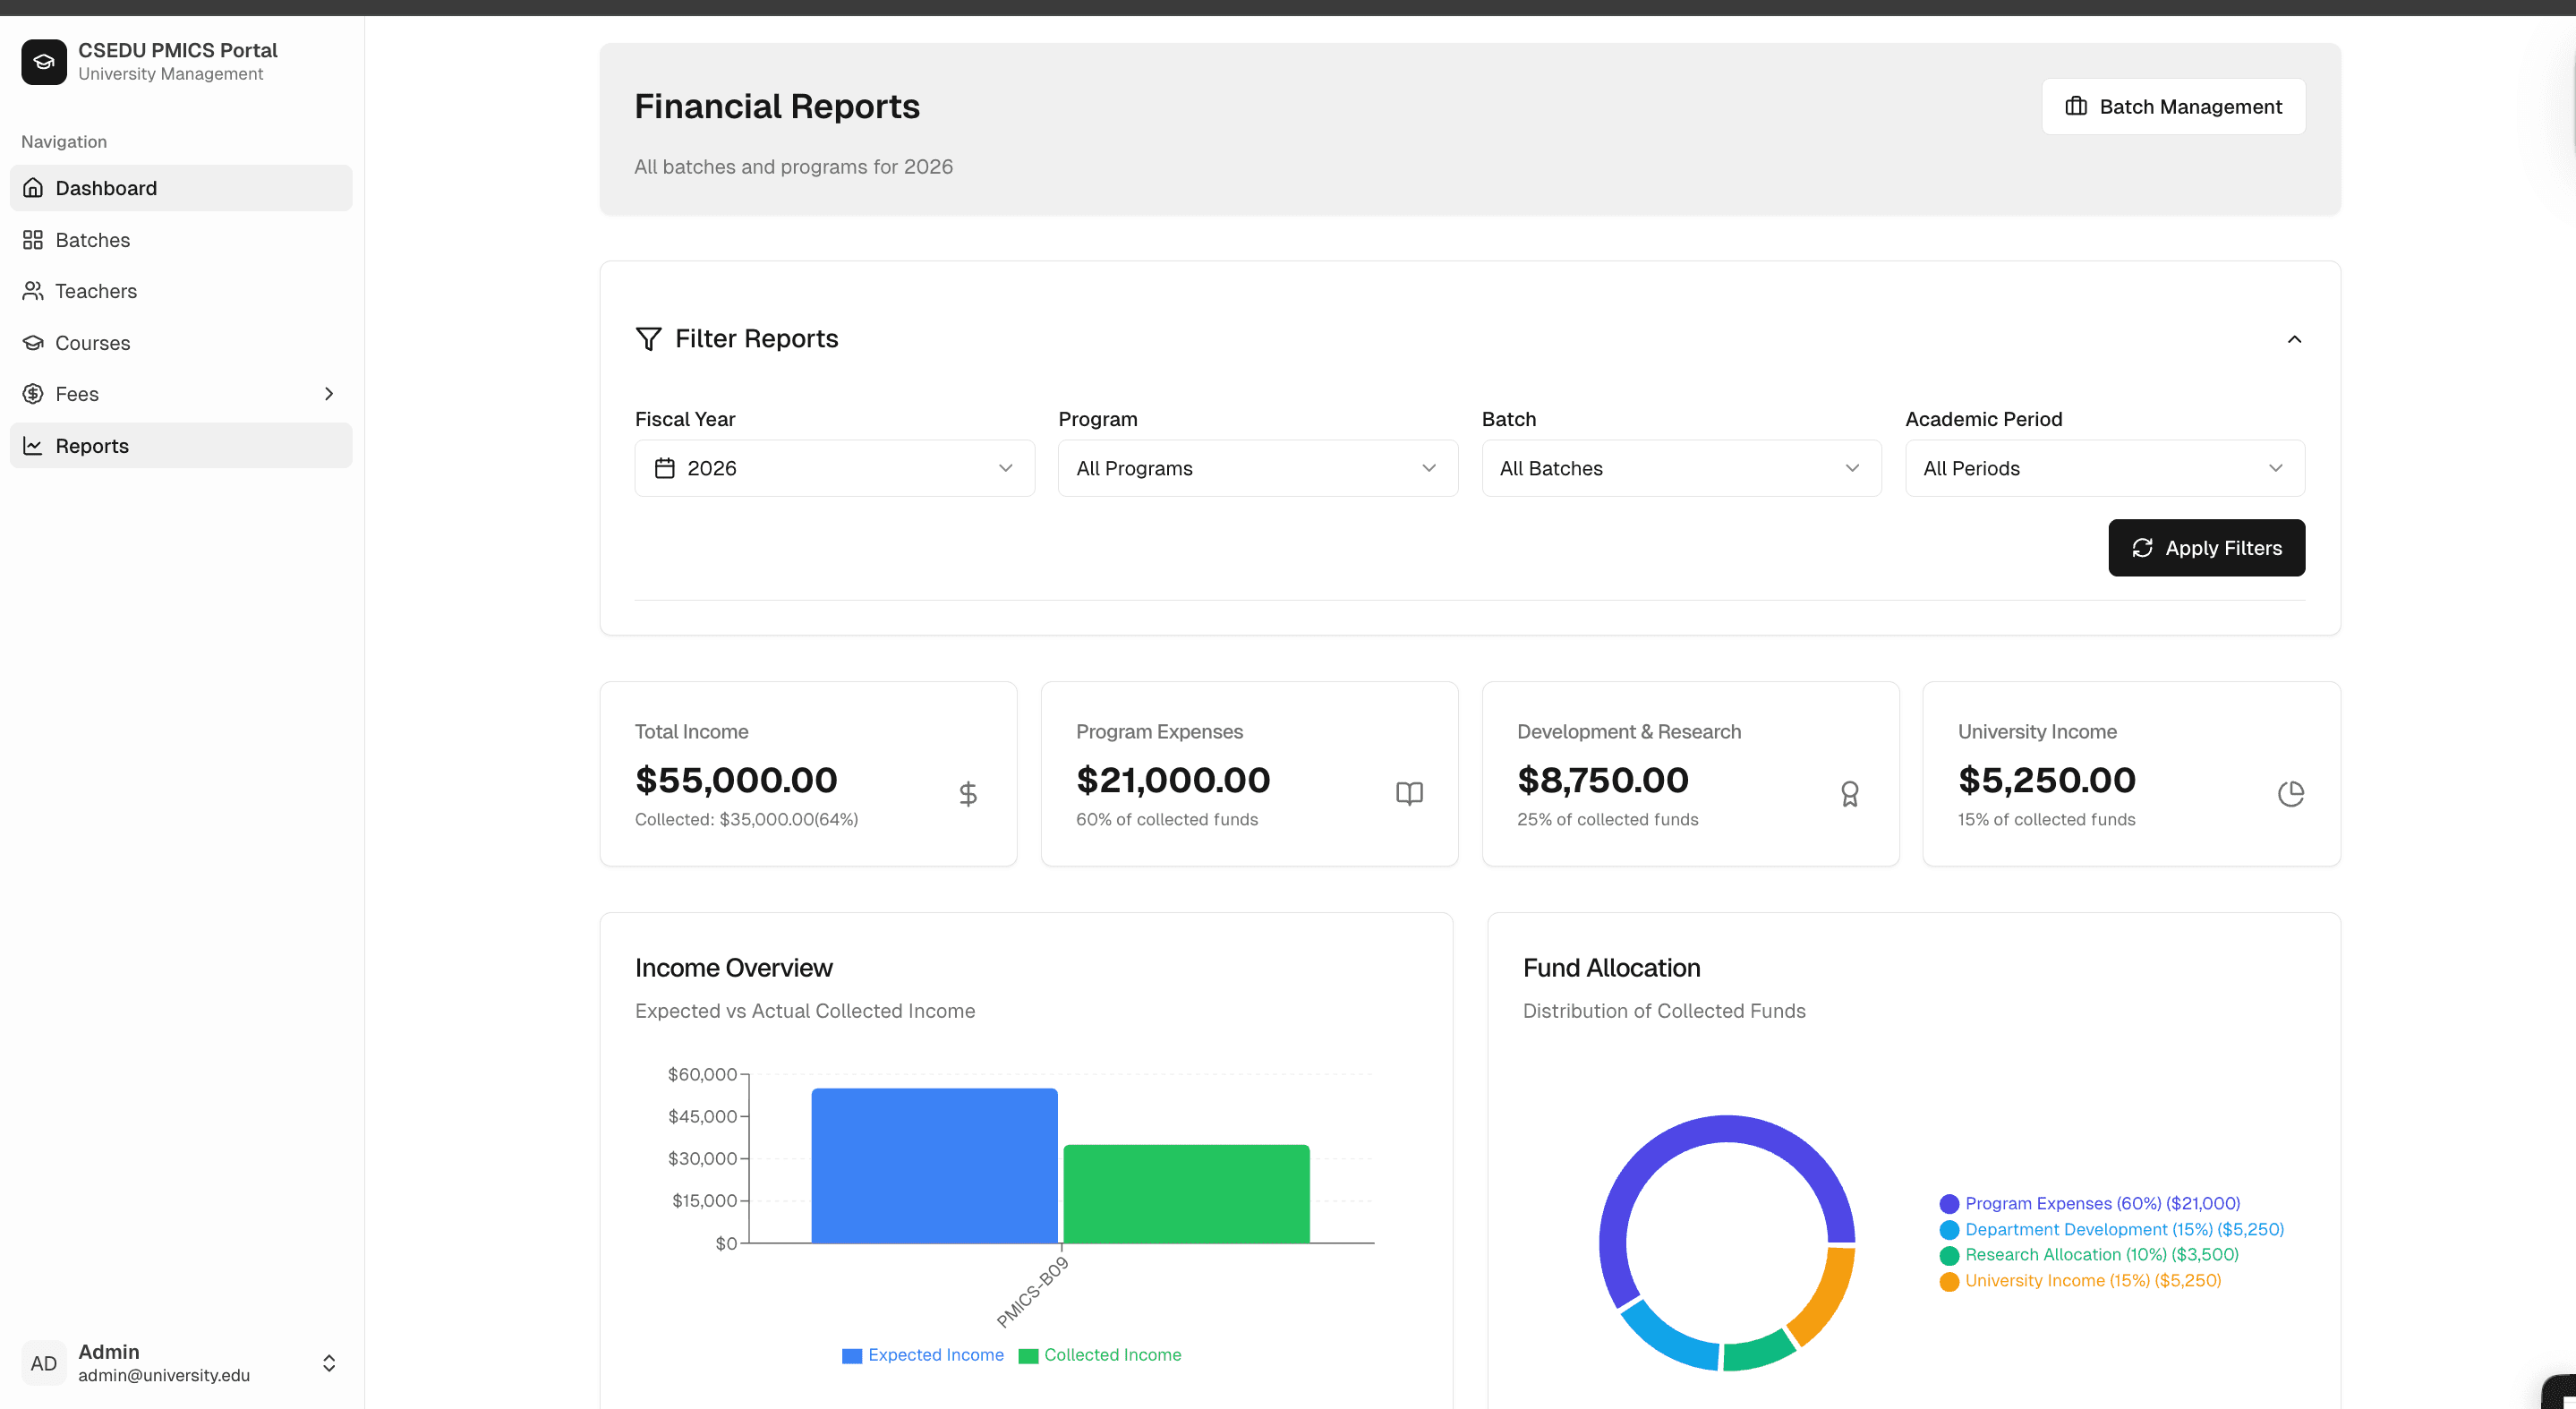Click the Courses graduation cap icon
The image size is (2576, 1409).
(33, 343)
